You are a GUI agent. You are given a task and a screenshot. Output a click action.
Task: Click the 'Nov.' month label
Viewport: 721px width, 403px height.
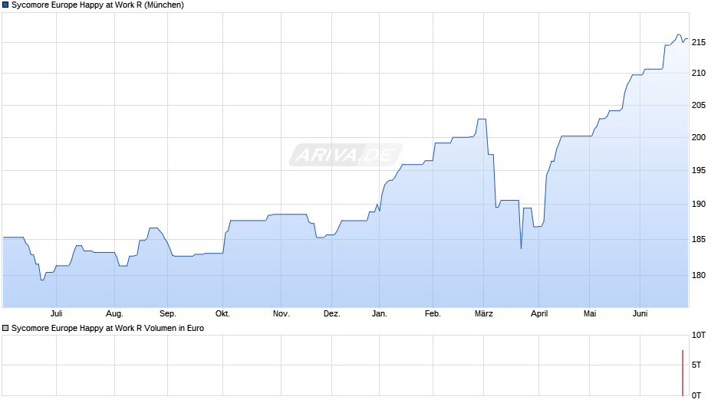(281, 314)
